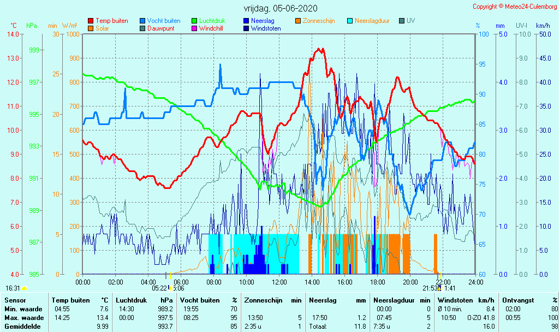
Task: Open the Copyright Meteo24-Culemborg link
Action: (515, 7)
